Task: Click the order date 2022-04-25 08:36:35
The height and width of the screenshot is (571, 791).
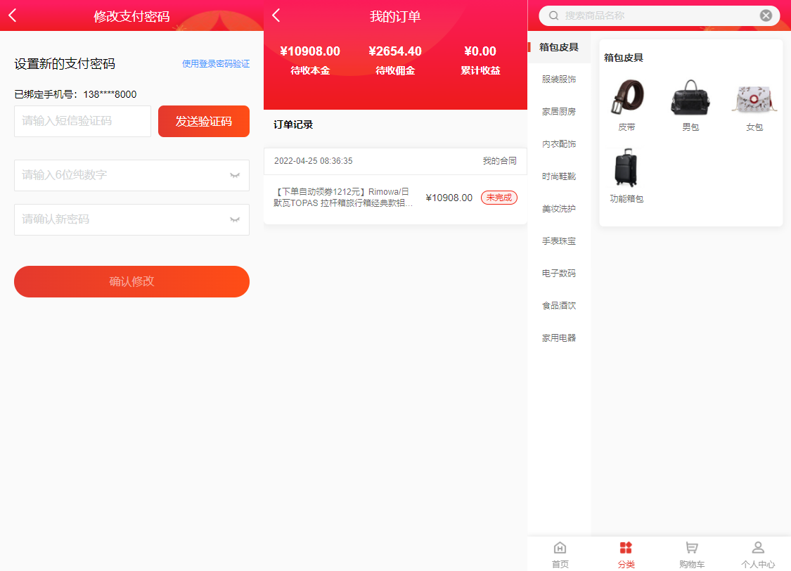Action: point(314,161)
